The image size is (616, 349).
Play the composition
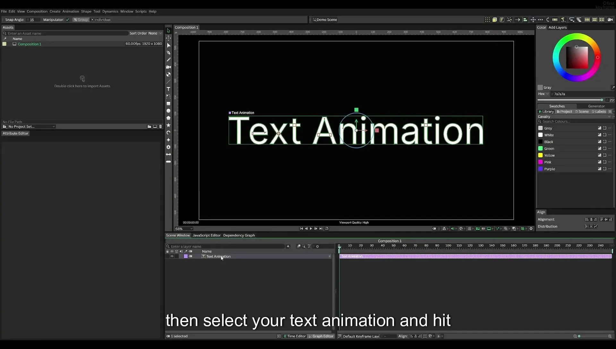(311, 229)
